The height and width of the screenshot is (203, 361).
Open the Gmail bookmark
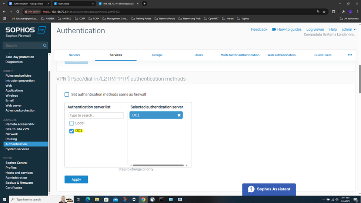pyautogui.click(x=25, y=19)
